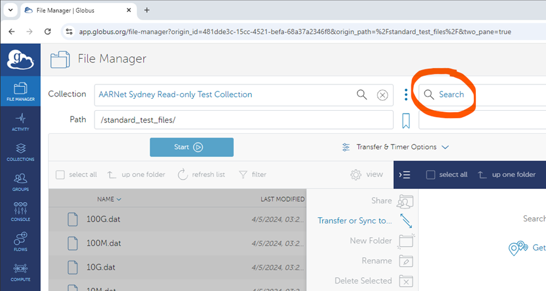The height and width of the screenshot is (291, 546).
Task: Click the 10G.dat file icon
Action: 73,267
